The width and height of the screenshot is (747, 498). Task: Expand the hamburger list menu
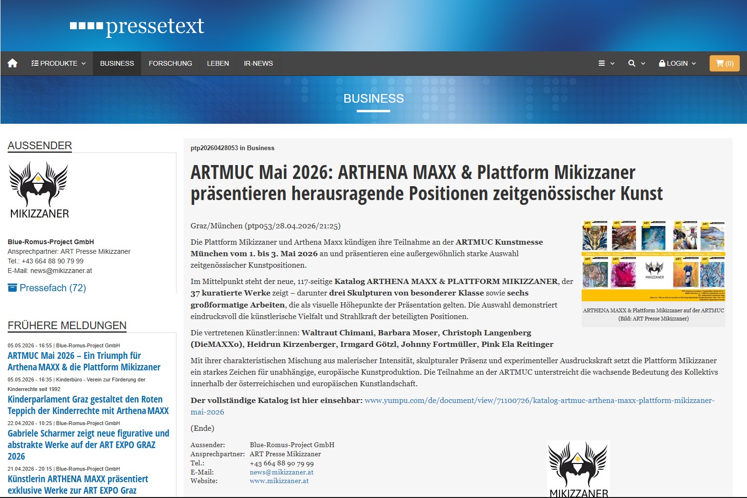click(606, 63)
